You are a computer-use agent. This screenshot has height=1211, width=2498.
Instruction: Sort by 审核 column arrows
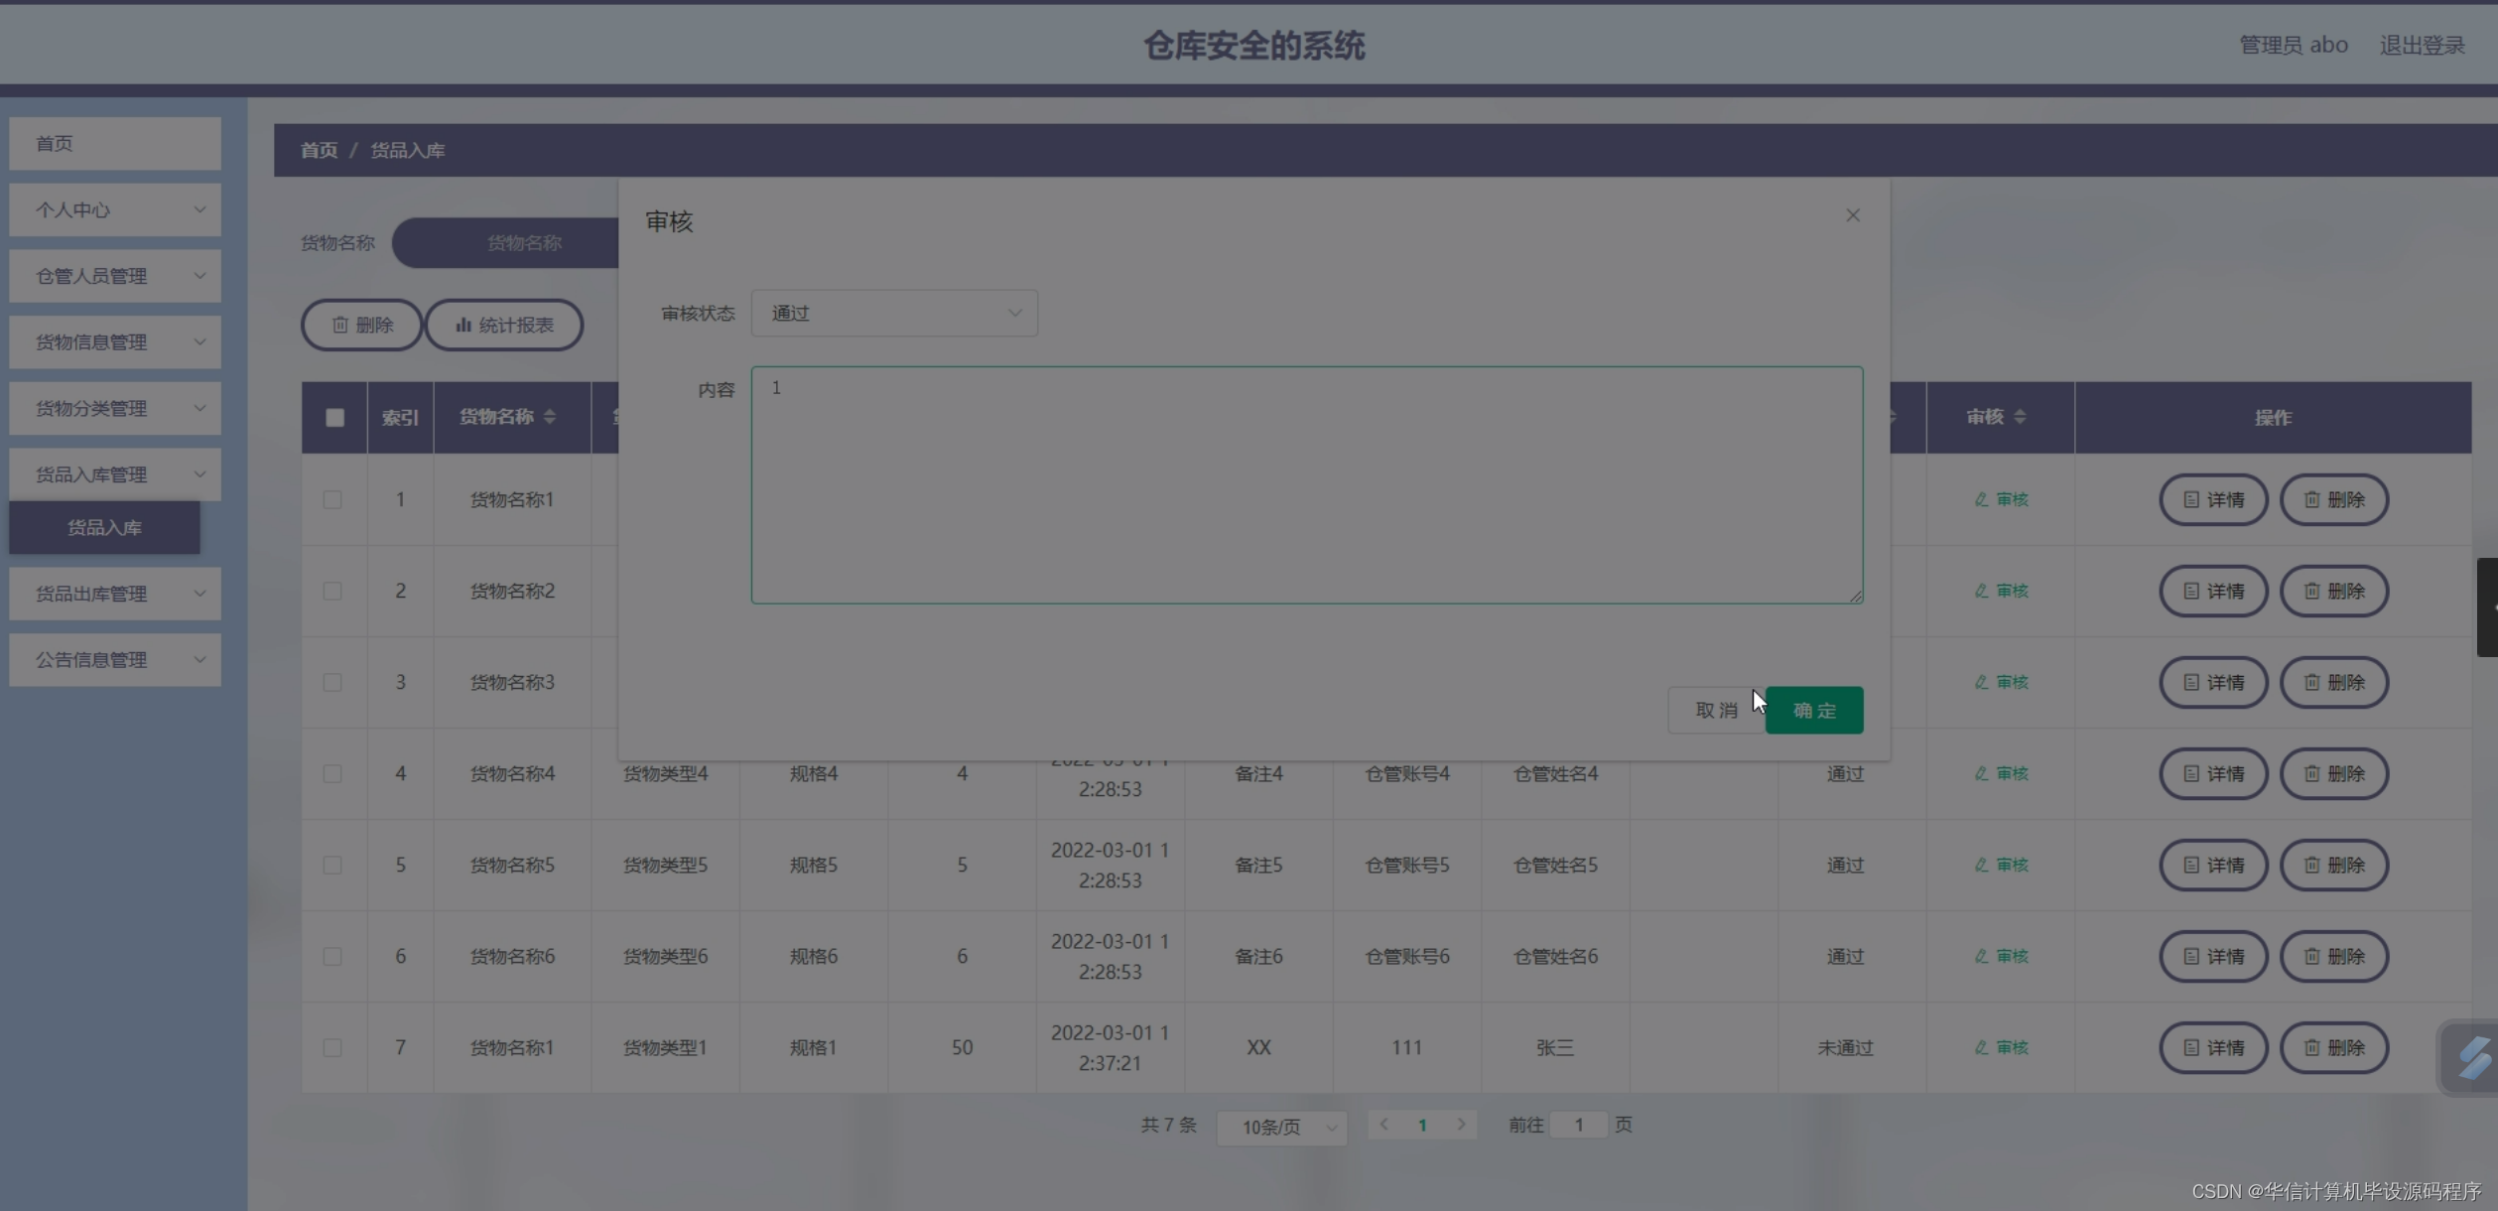2020,417
